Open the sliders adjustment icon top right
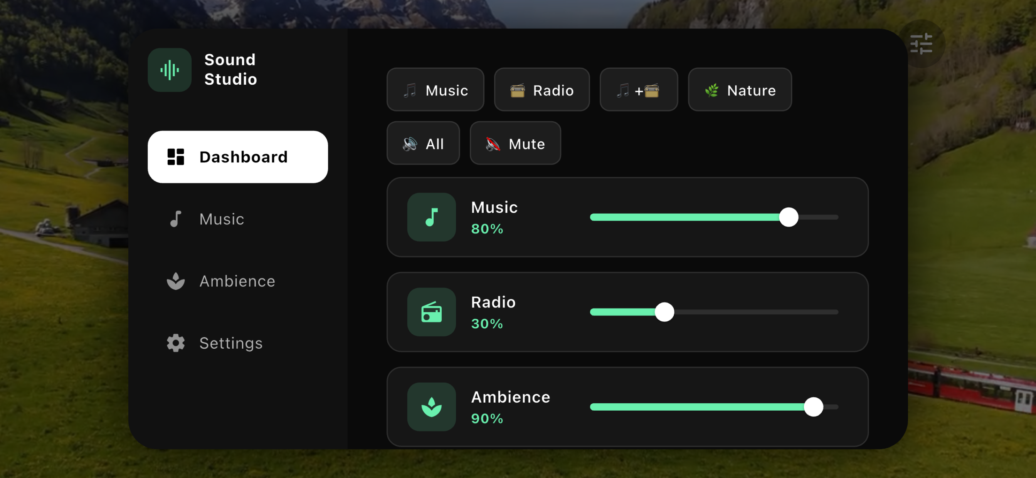Screen dimensions: 1036x478 [x=921, y=44]
